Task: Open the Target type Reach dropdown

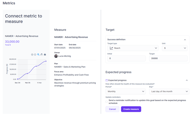Action: [133, 48]
